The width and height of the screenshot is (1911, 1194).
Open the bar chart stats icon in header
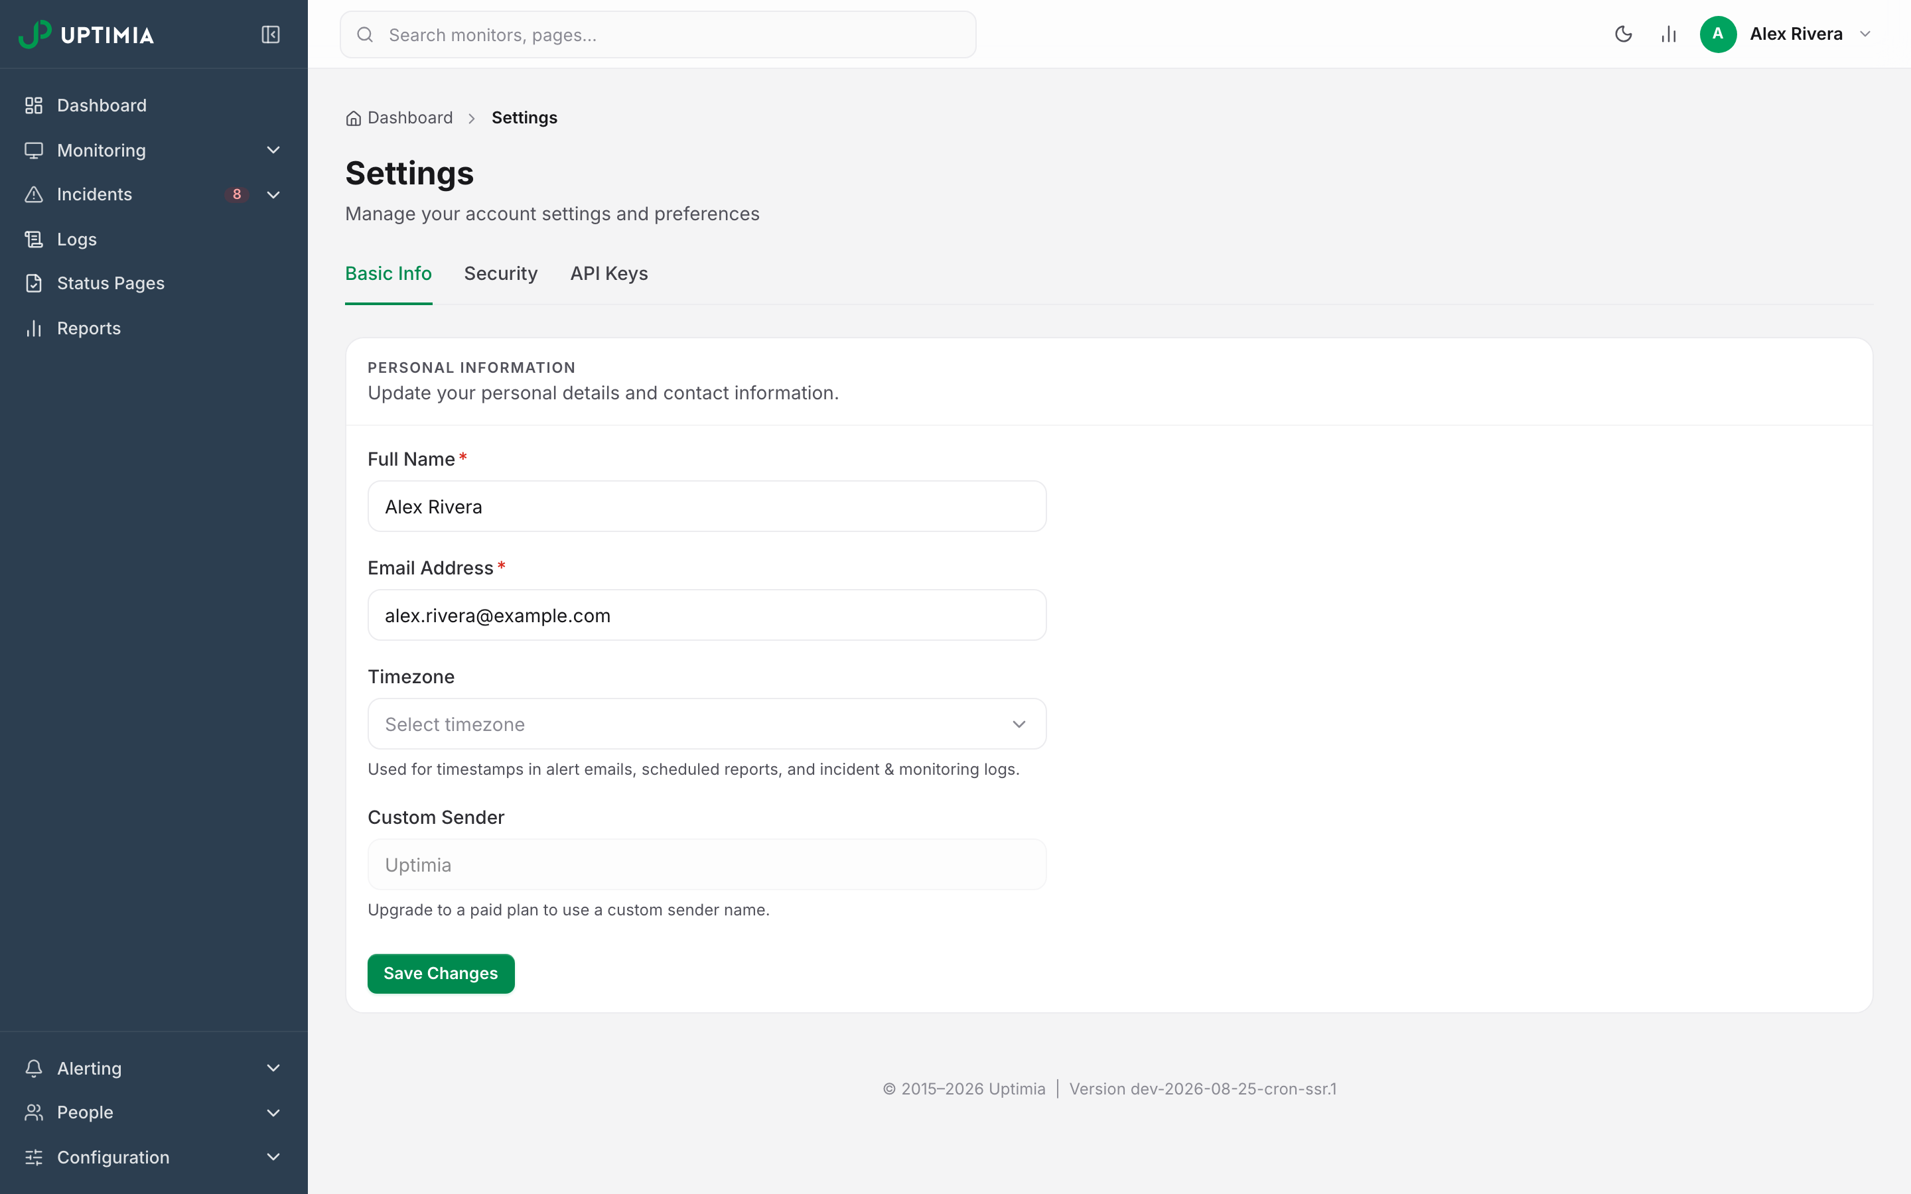click(1669, 34)
